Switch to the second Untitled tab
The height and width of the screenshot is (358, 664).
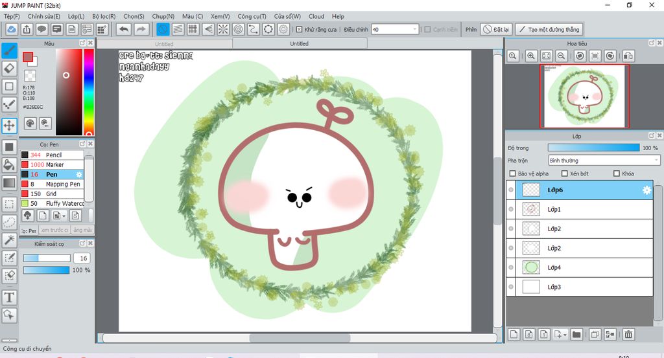pos(299,43)
